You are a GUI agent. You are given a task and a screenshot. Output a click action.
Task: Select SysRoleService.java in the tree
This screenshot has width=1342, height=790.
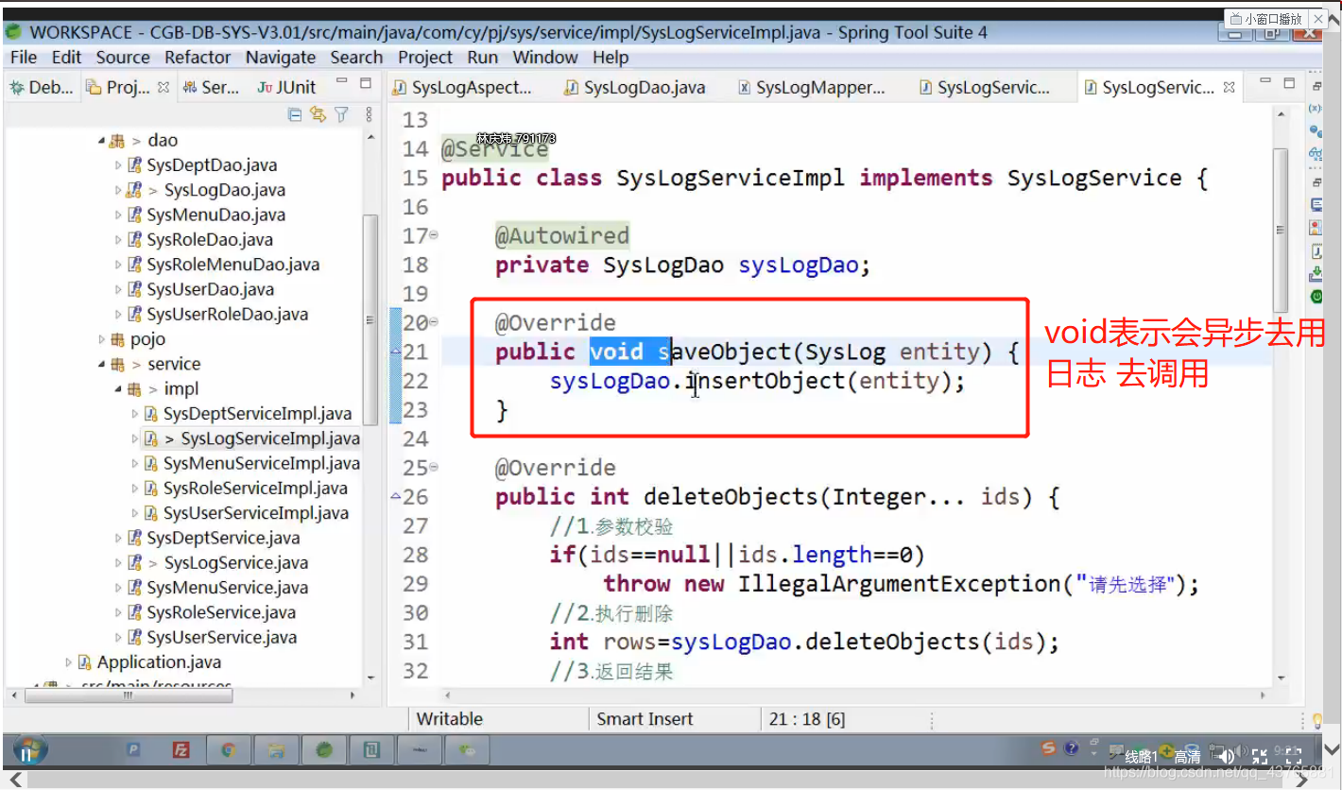(x=221, y=612)
